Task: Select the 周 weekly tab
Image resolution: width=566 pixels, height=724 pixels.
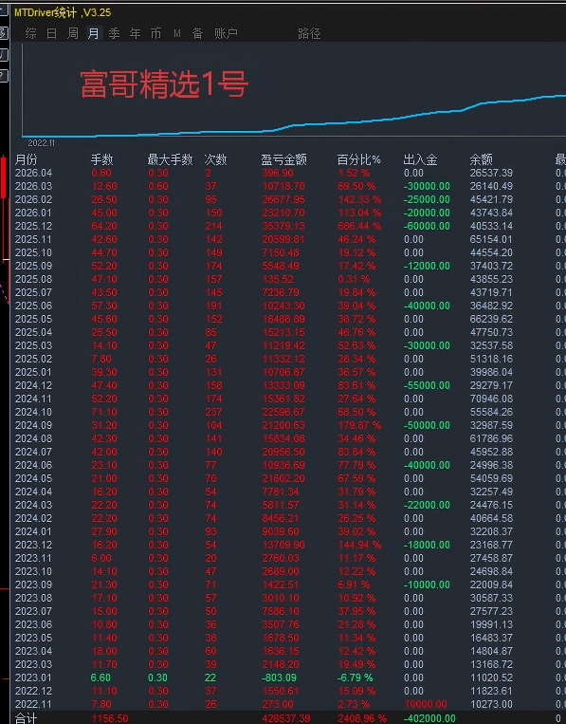Action: click(72, 33)
